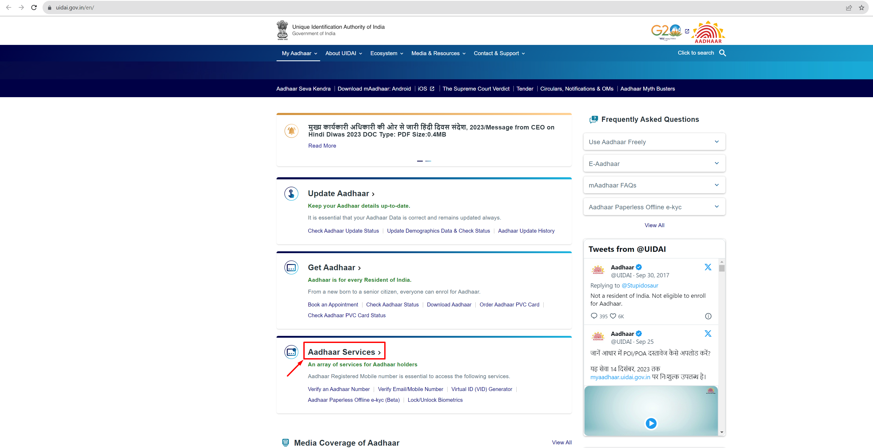Open Verify an Aadhaar Number
Screen dimensions: 873x448
point(339,389)
